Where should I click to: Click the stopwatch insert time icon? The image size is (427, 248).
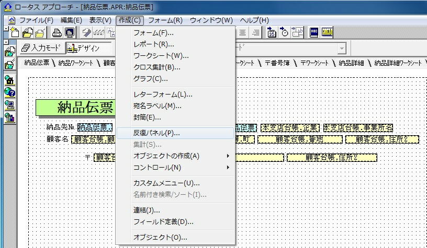(x=284, y=32)
